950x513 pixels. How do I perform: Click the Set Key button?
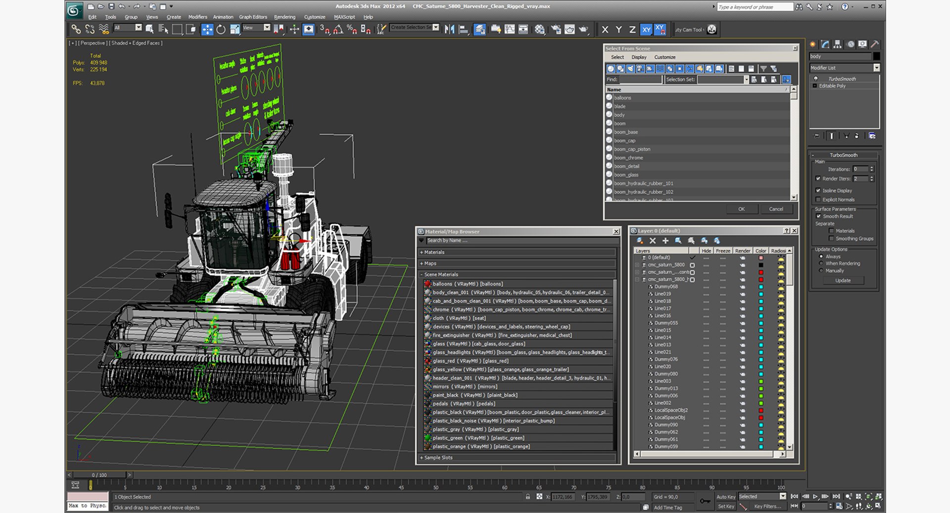point(726,506)
